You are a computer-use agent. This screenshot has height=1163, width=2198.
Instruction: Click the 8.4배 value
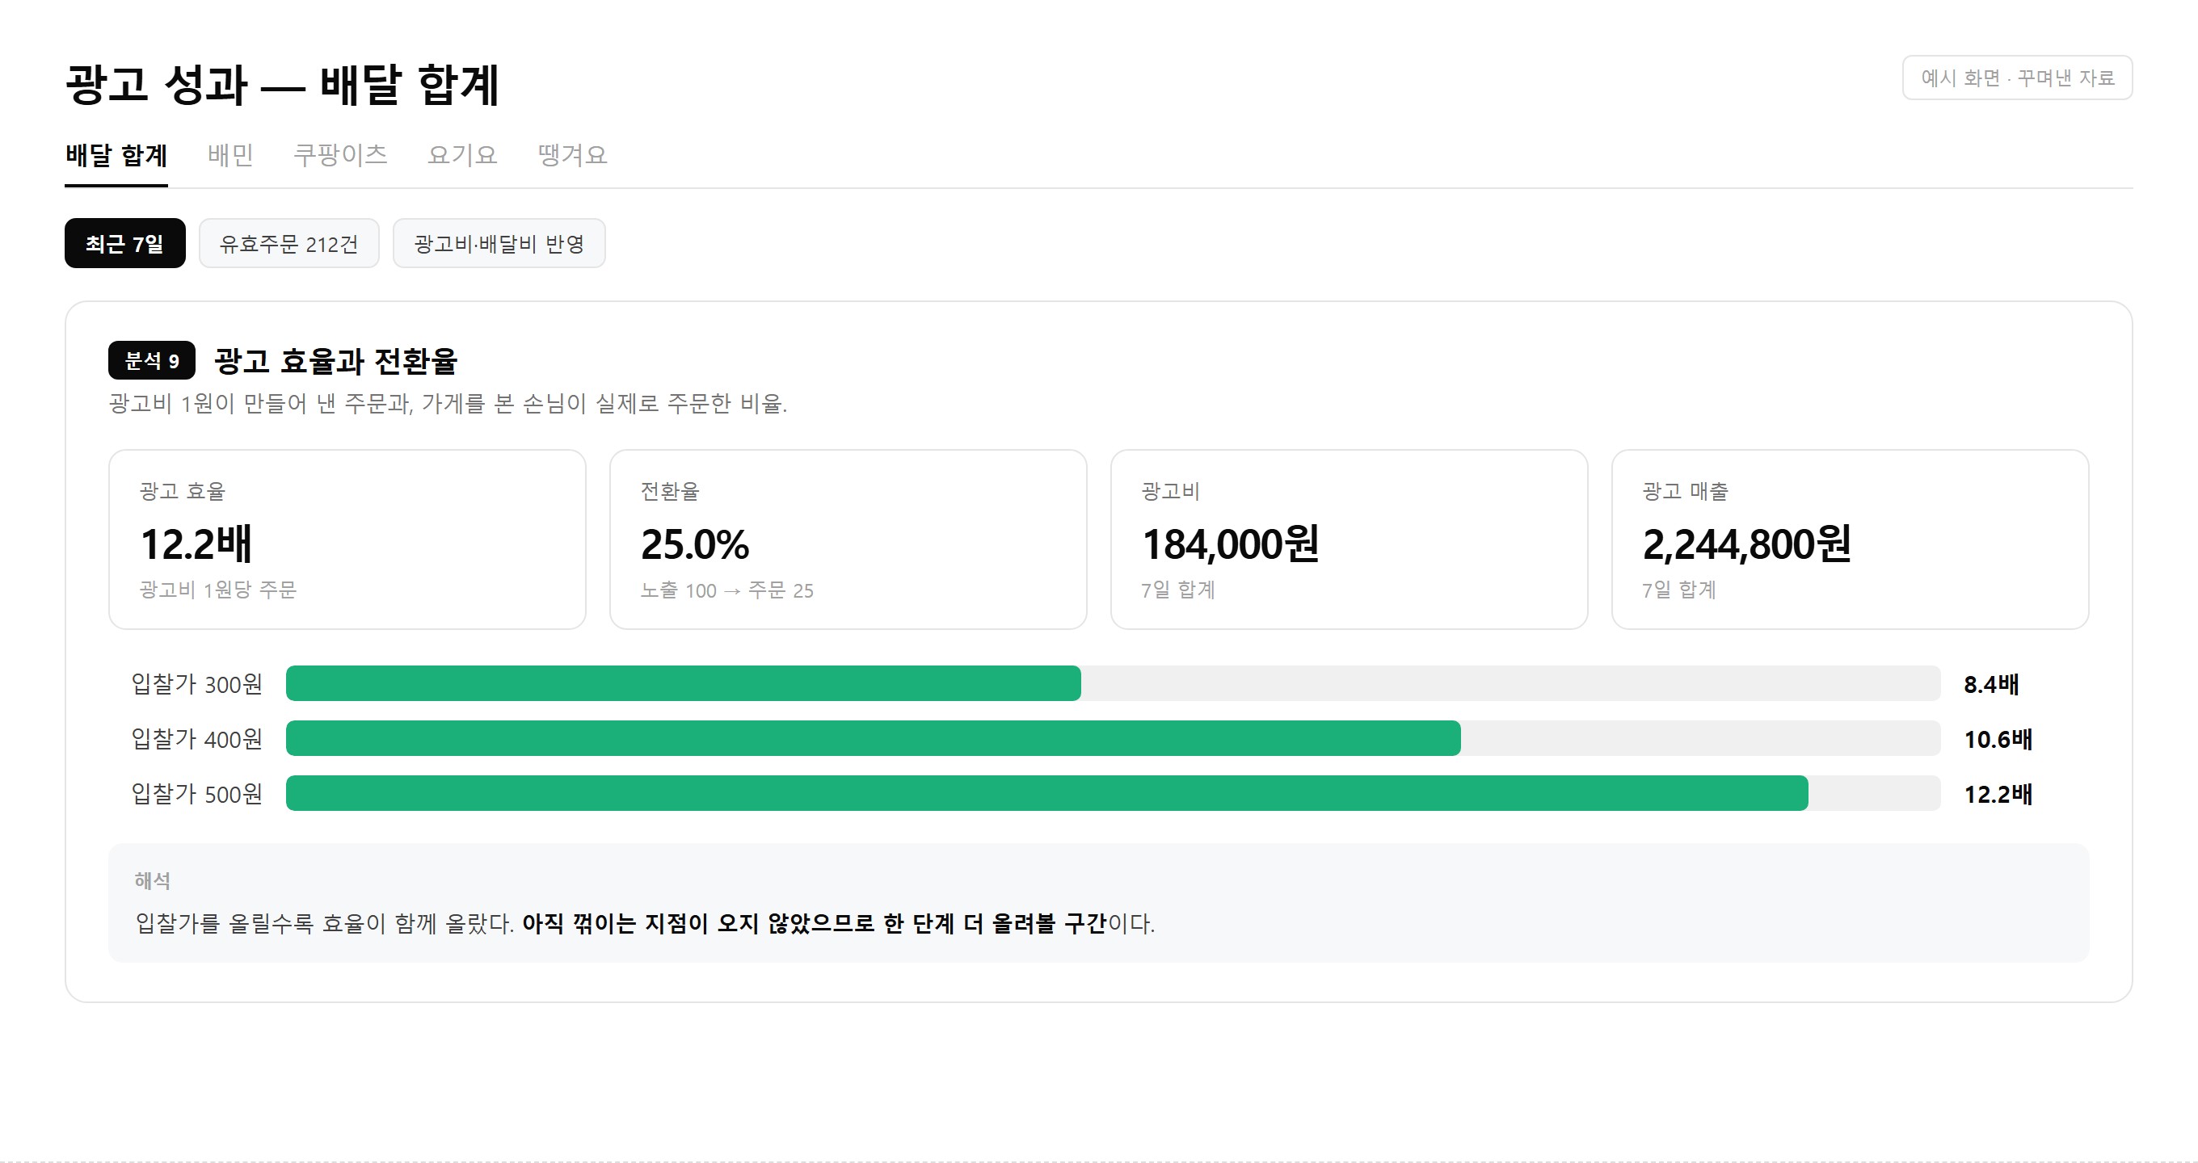click(1990, 684)
